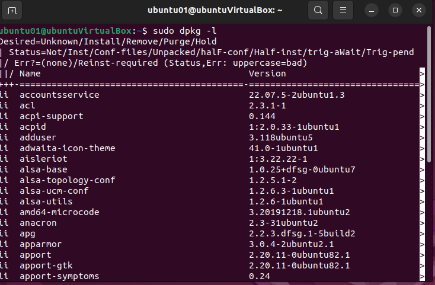435x285 pixels.
Task: Click the adwaita-icon-theme package entry
Action: tap(68, 148)
